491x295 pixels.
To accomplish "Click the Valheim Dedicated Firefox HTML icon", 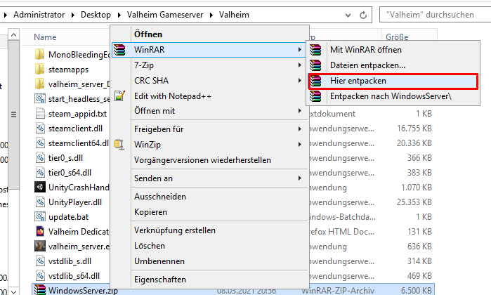I will tap(40, 231).
